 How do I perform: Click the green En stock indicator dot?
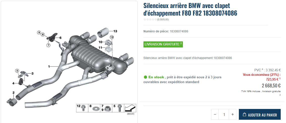click(145, 77)
